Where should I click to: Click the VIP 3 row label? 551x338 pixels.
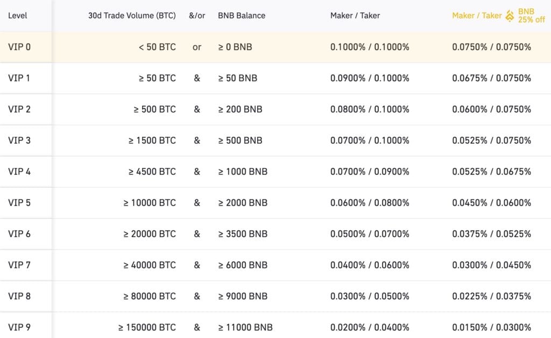pos(19,140)
